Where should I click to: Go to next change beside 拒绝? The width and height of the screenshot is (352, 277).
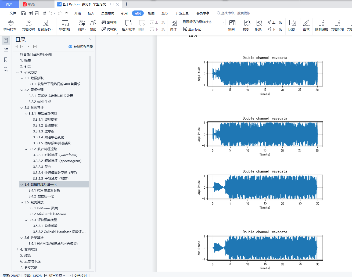click(x=274, y=29)
